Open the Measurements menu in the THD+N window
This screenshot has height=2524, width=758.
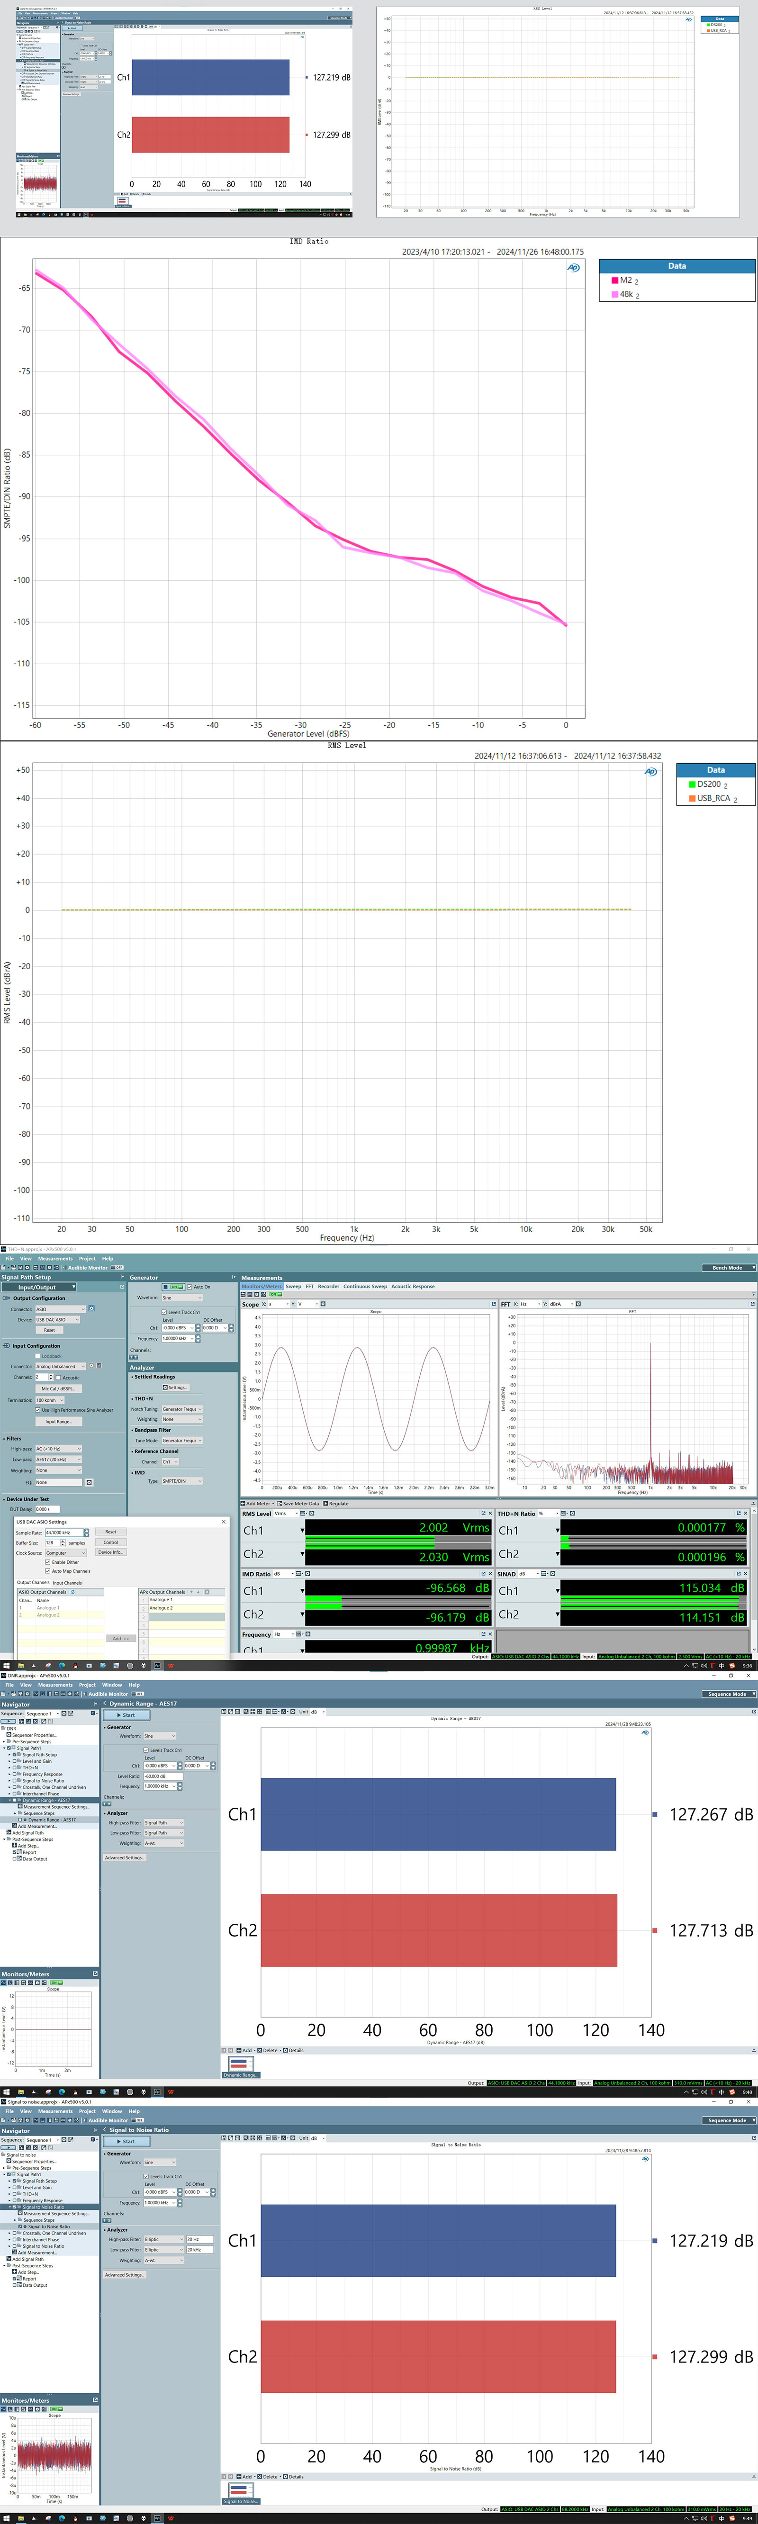click(x=56, y=1258)
